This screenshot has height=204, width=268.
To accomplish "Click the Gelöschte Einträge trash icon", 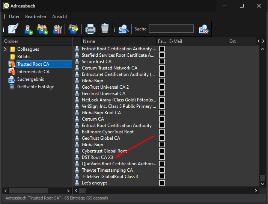I will tap(12, 87).
